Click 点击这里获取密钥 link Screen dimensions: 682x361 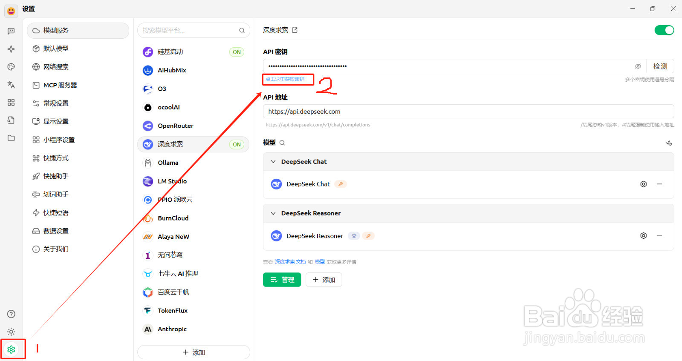(x=285, y=79)
